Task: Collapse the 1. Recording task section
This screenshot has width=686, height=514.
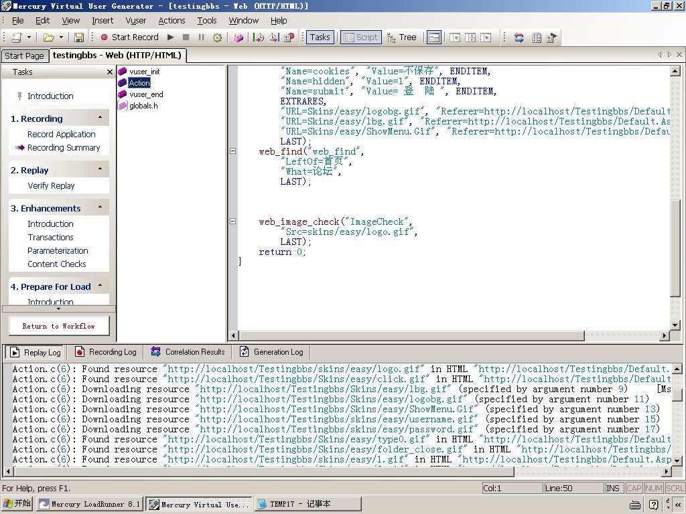Action: (100, 118)
